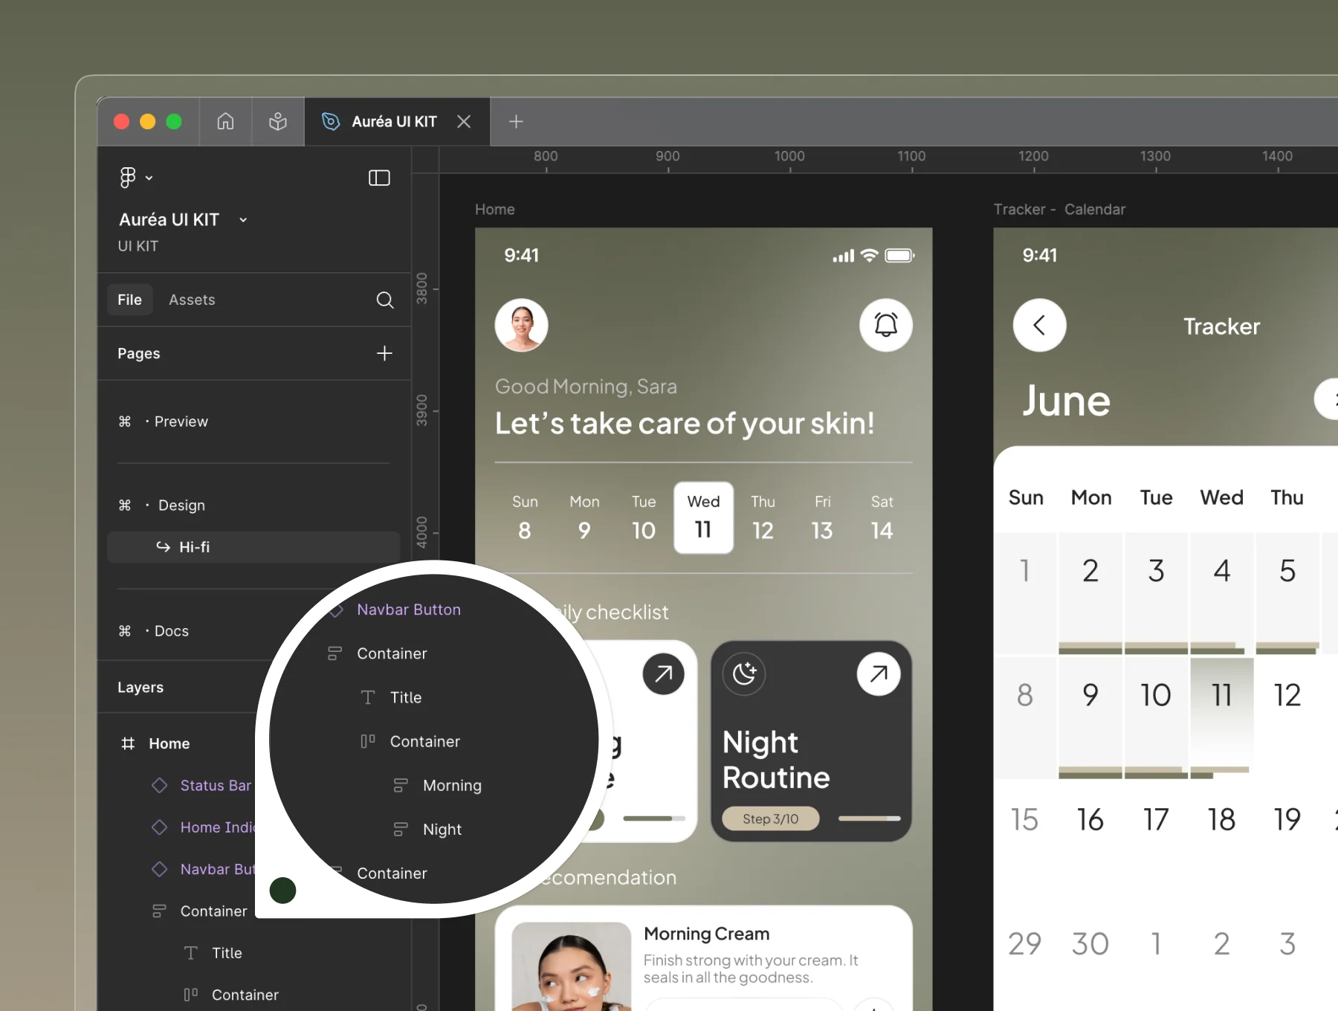This screenshot has width=1338, height=1011.
Task: Go back from the Tracker screen
Action: [1039, 325]
